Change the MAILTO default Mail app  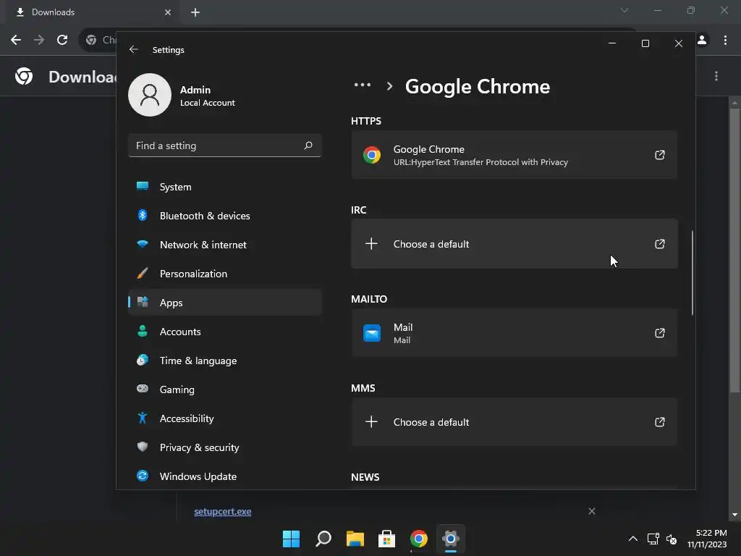point(515,333)
